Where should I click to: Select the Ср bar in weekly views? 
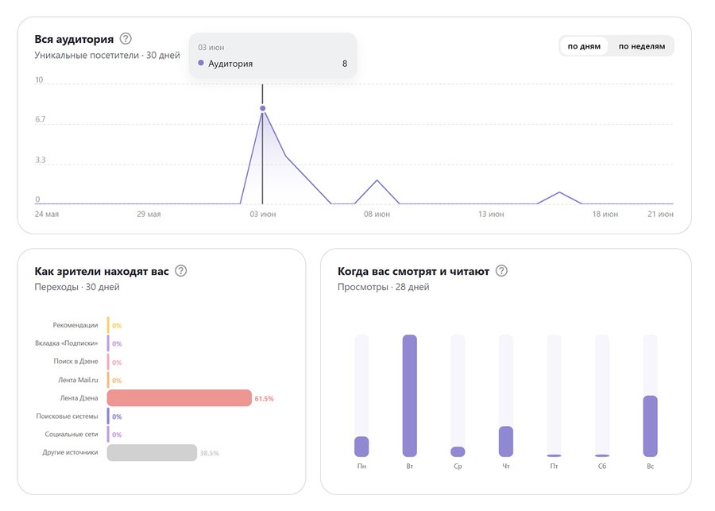[458, 451]
